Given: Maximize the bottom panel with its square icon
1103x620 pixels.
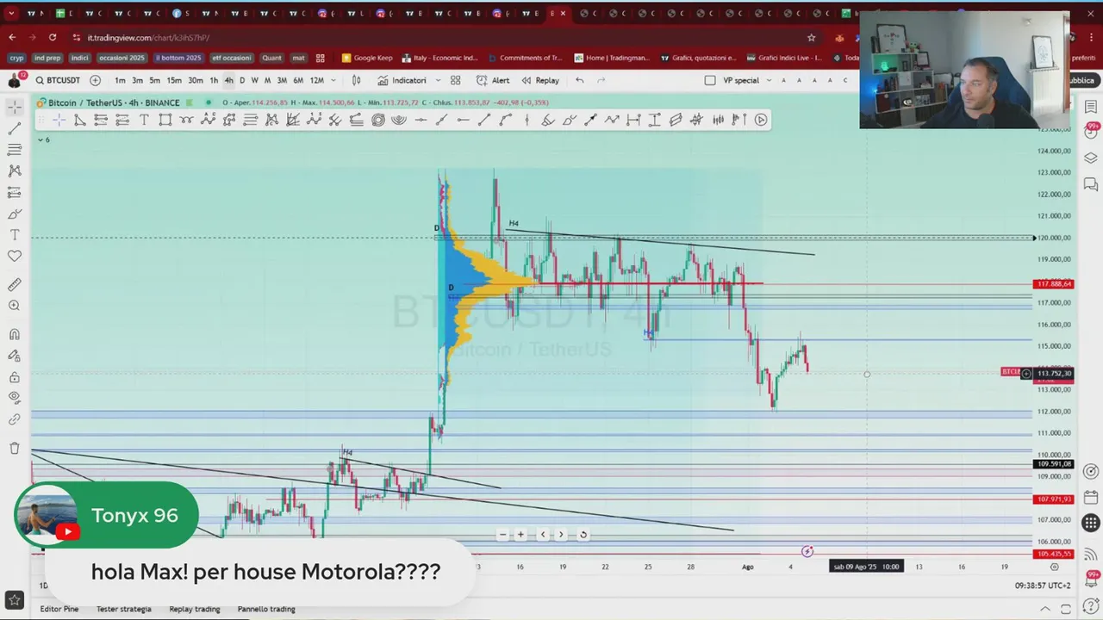Looking at the screenshot, I should [1066, 609].
